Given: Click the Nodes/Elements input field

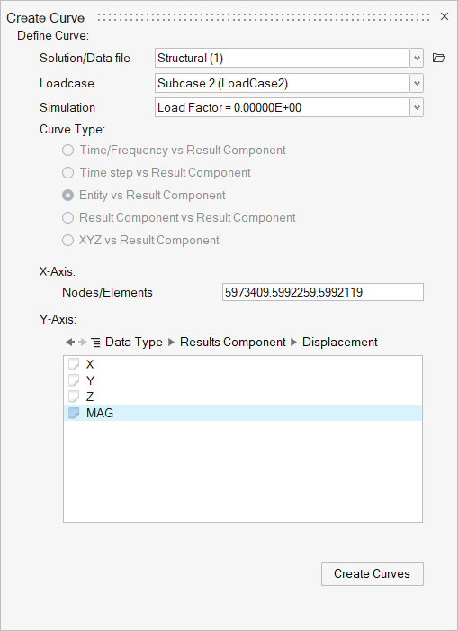Looking at the screenshot, I should pos(323,292).
